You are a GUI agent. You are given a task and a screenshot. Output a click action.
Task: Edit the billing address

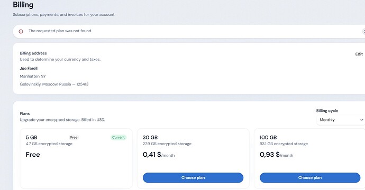359,54
